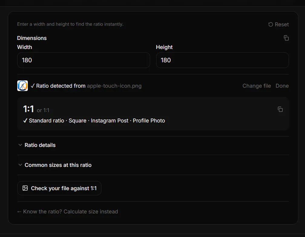Click Done to dismiss file detection
Image resolution: width=305 pixels, height=237 pixels.
click(x=282, y=86)
